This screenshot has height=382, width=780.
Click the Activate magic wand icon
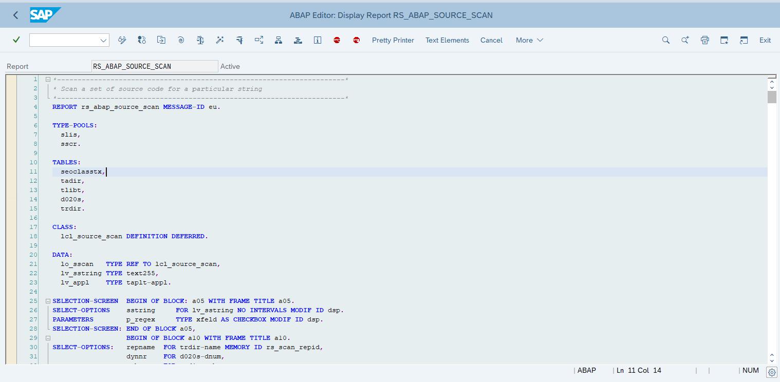[220, 40]
